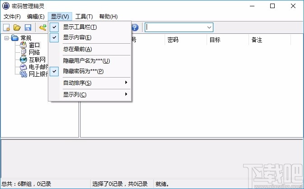
Task: Maximize the 密码管理精灵 window
Action: tap(272, 6)
